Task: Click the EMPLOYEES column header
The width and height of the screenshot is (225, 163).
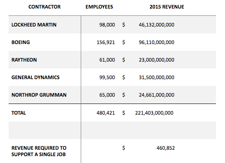Action: (99, 7)
